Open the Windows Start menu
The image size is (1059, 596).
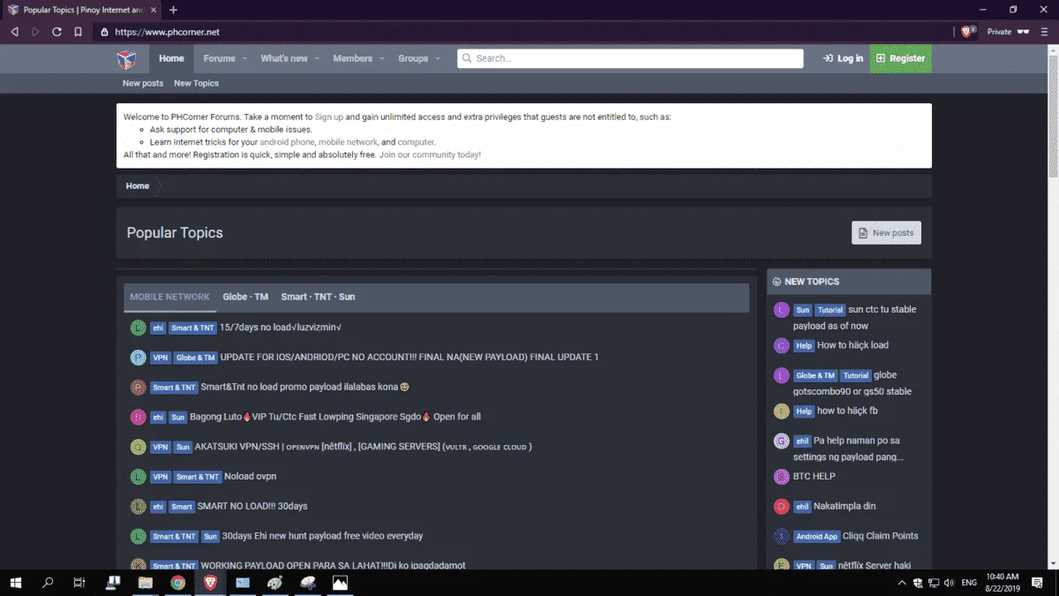click(x=16, y=583)
